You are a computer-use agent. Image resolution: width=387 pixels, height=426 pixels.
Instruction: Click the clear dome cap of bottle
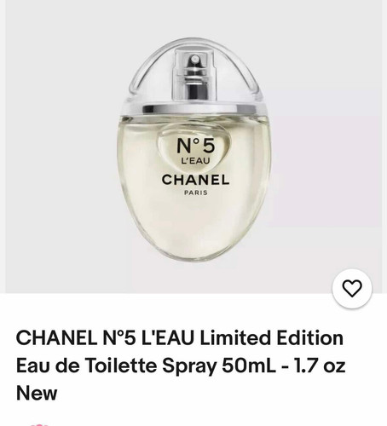(x=195, y=71)
